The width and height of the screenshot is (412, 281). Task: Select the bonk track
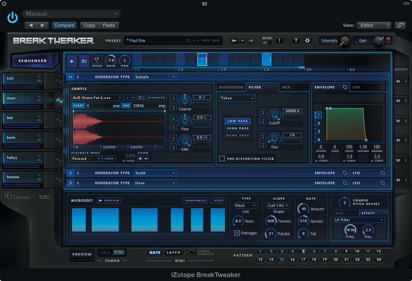(x=22, y=138)
